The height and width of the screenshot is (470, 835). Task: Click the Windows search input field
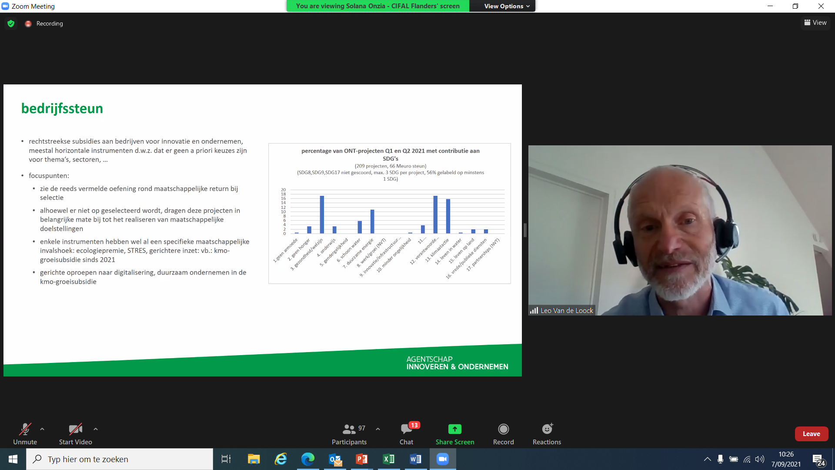click(x=126, y=459)
